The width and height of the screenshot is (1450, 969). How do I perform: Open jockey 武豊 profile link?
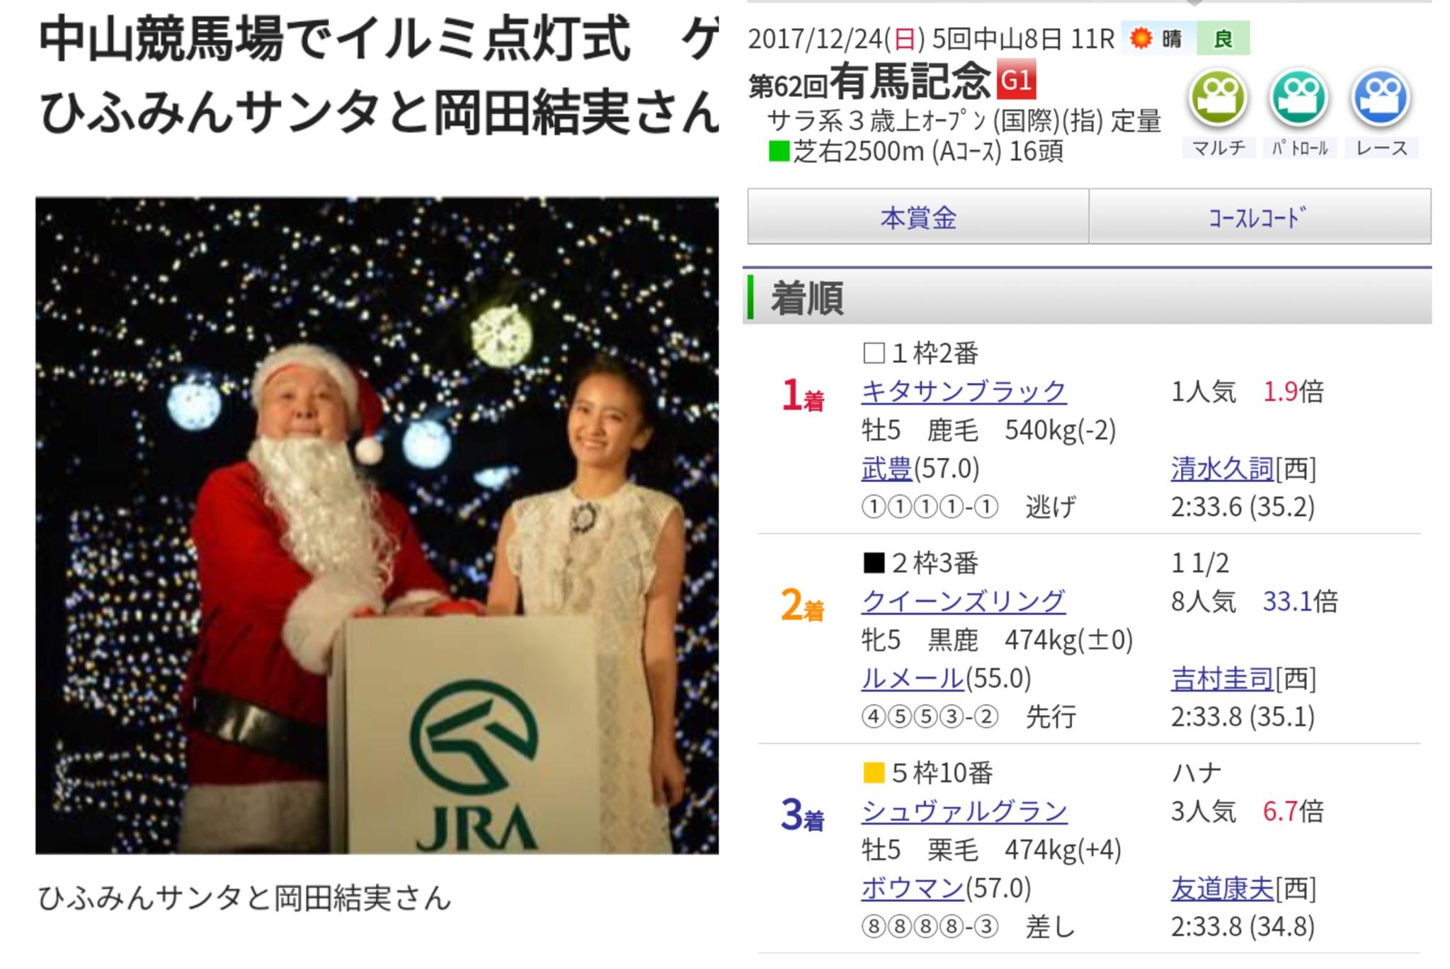pos(886,469)
